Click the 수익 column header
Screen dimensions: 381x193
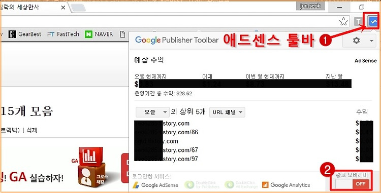[x=362, y=111]
